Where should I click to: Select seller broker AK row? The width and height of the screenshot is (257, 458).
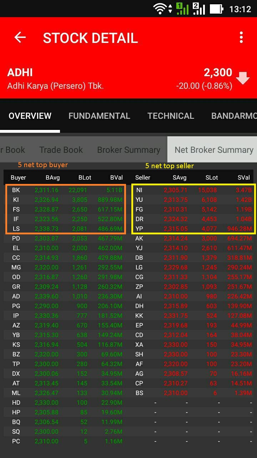[x=193, y=238]
